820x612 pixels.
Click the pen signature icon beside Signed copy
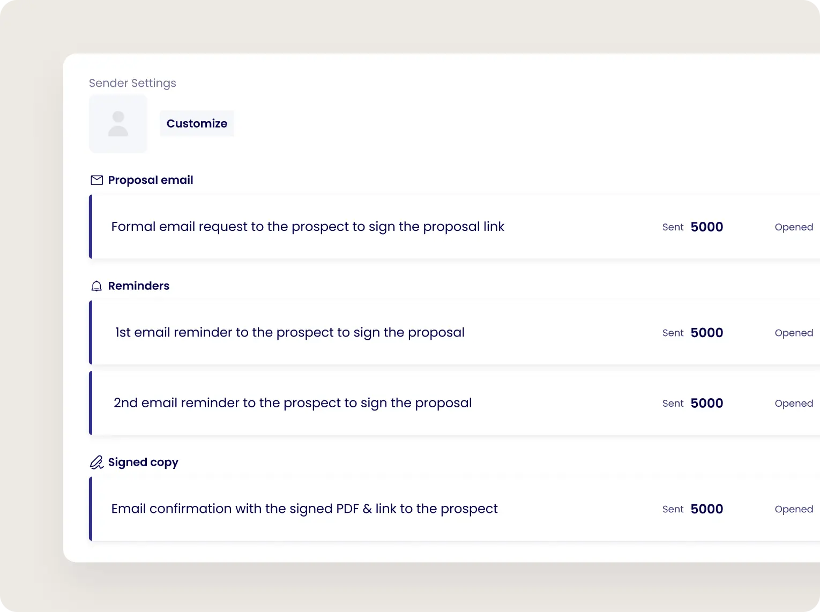point(96,462)
